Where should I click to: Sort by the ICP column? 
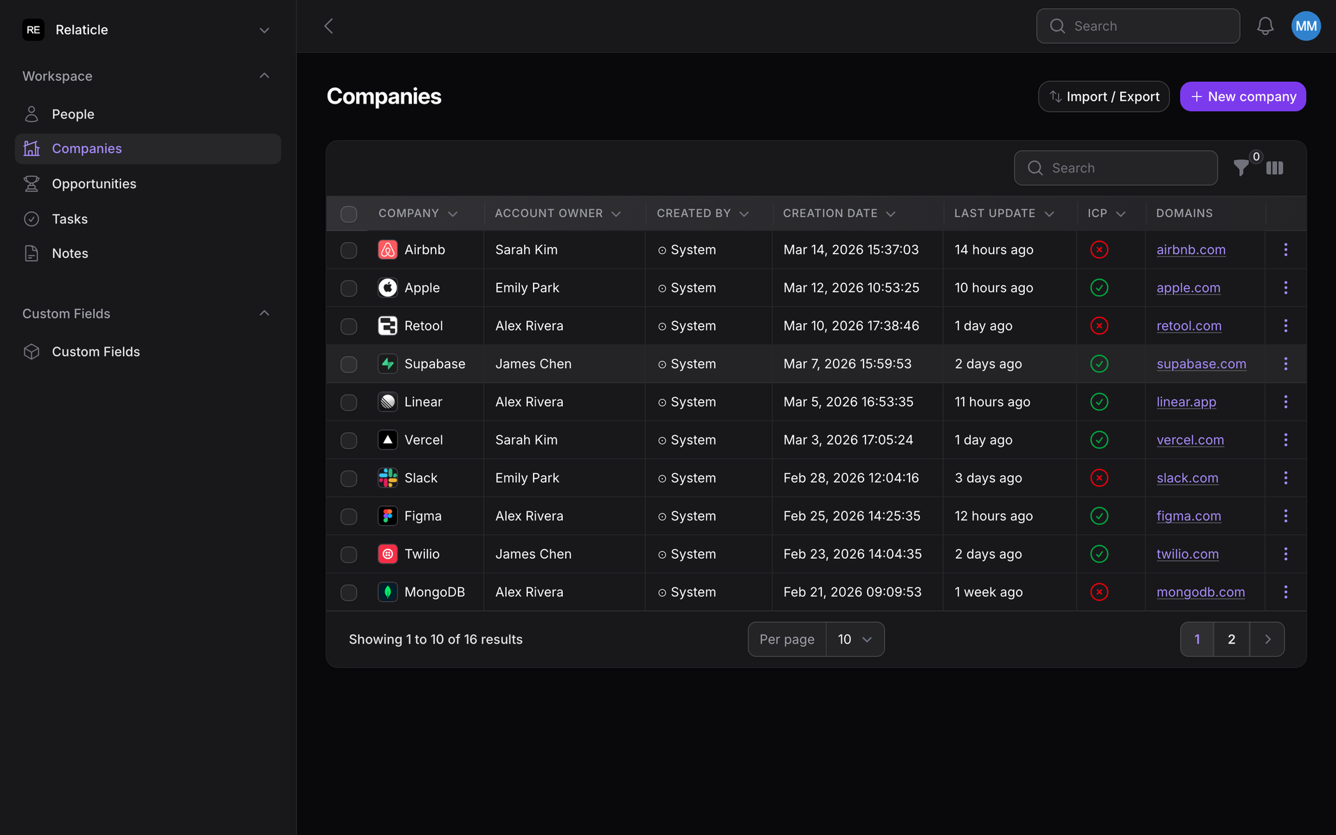point(1106,214)
